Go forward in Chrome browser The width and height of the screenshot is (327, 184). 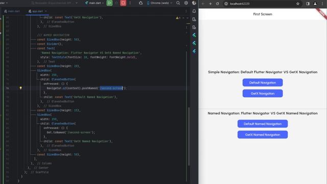click(x=210, y=4)
